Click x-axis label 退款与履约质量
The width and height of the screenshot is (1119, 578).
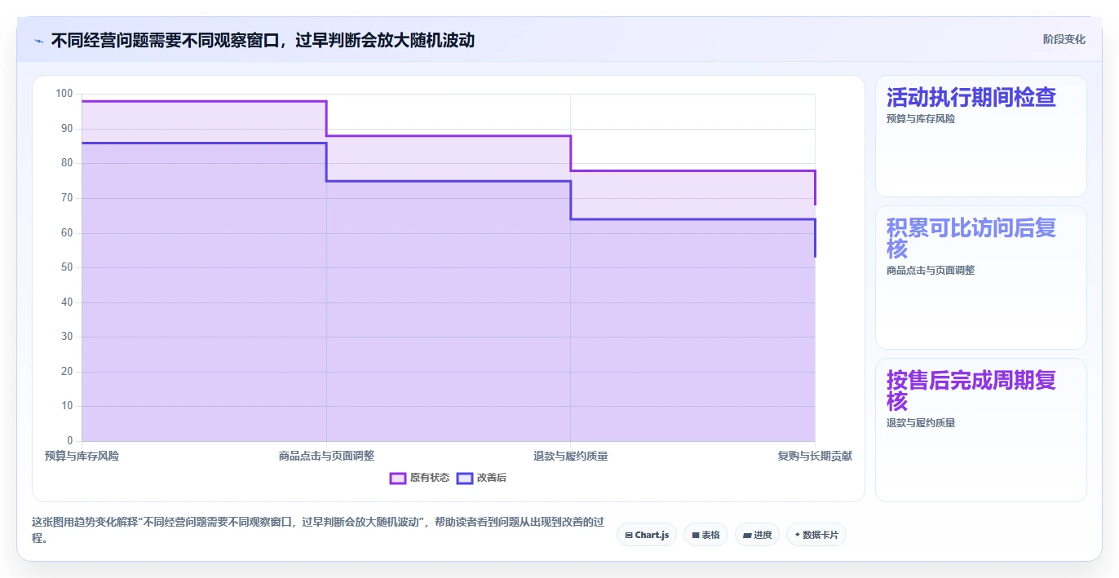570,456
